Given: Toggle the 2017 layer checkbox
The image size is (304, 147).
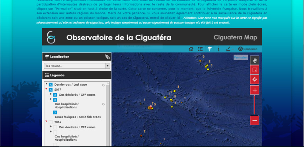Looking at the screenshot, I should [51, 90].
